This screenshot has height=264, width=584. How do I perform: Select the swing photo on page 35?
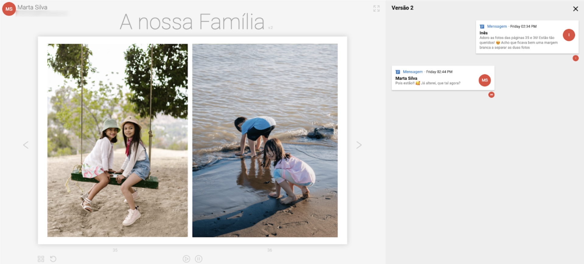(118, 140)
